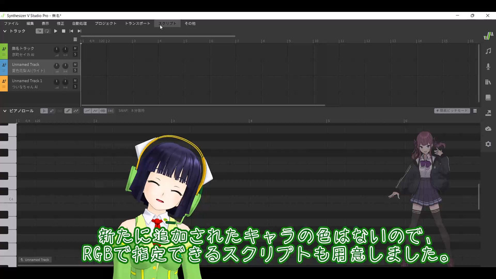
Task: Toggle the loop playback button
Action: (47, 31)
